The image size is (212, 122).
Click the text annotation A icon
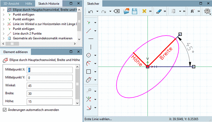(x=192, y=11)
